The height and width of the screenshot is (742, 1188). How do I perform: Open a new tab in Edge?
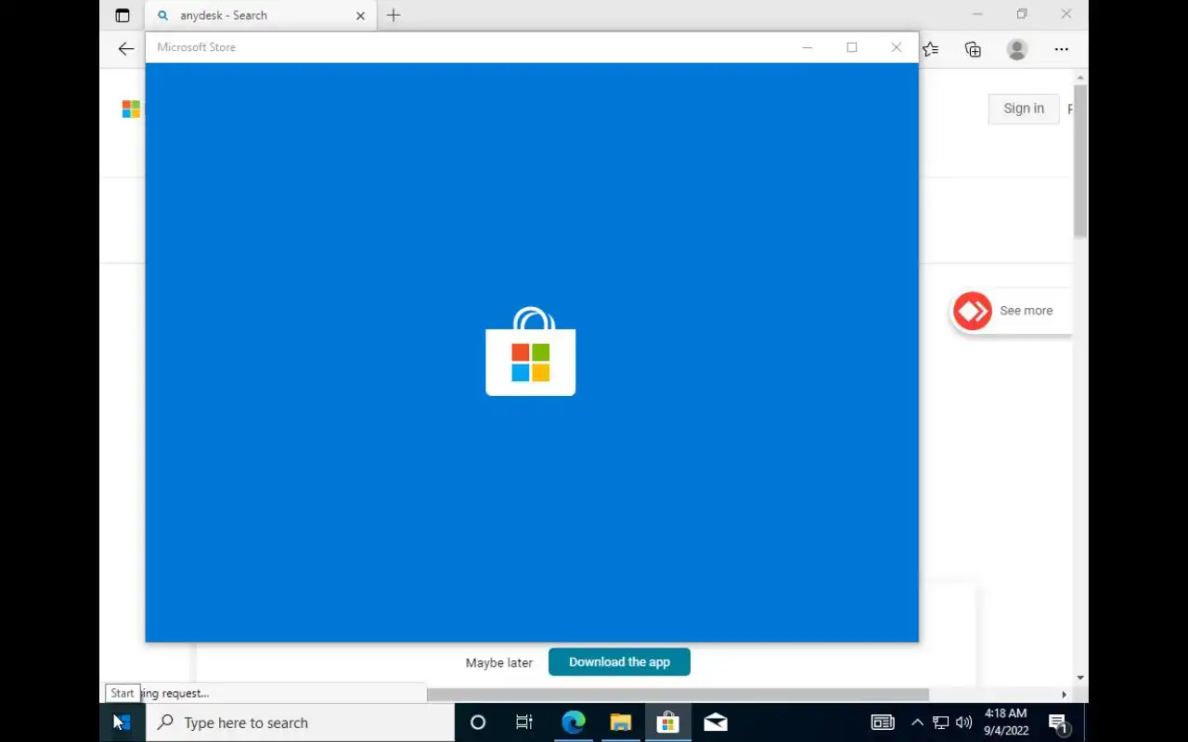click(394, 15)
